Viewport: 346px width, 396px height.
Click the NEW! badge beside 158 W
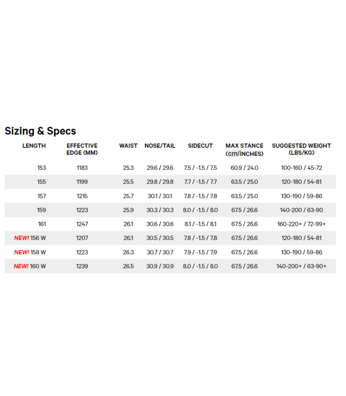pos(21,252)
